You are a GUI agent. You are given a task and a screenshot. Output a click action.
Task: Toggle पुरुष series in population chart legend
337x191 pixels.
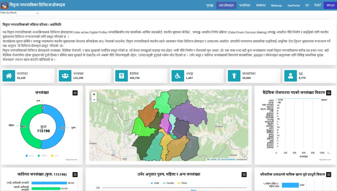click(29, 156)
